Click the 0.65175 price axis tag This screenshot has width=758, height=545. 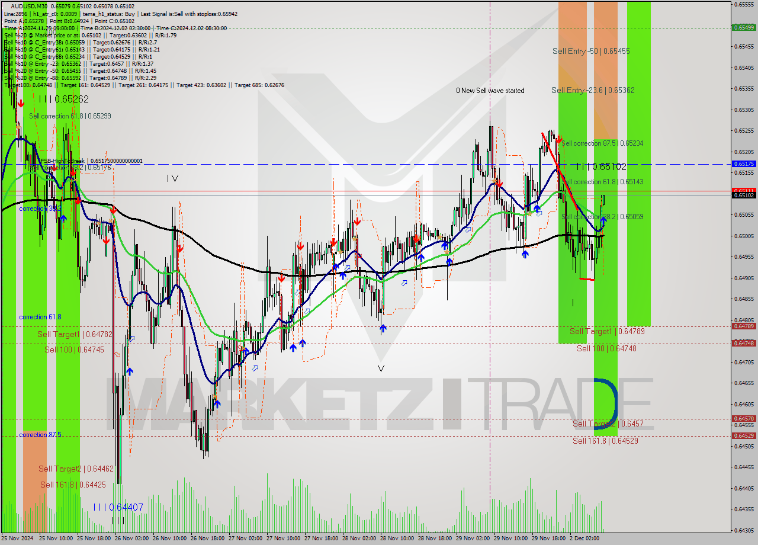point(744,163)
